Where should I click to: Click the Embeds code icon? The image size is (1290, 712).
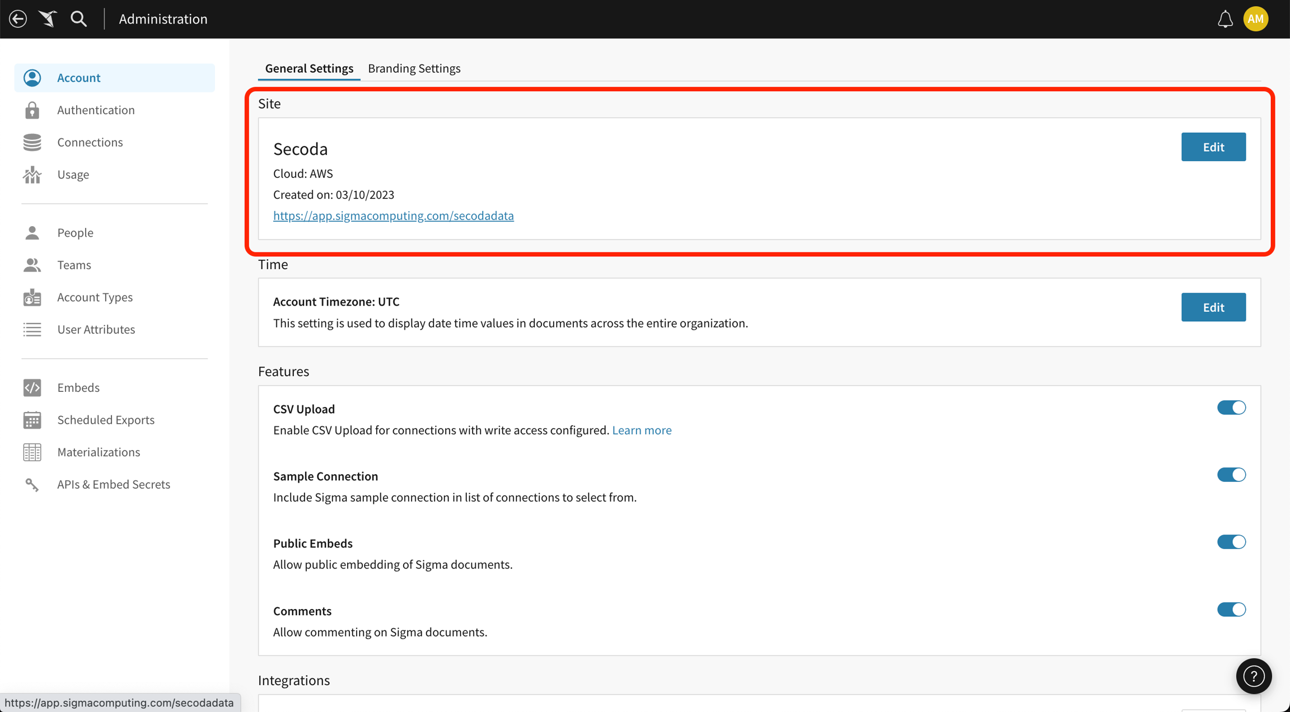32,387
